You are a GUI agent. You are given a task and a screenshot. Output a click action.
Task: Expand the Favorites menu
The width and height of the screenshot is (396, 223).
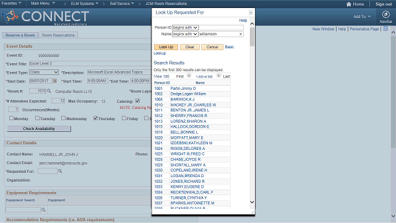[11, 4]
